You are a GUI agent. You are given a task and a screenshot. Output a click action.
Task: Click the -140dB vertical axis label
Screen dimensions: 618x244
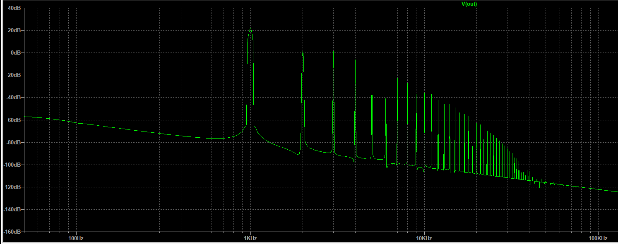click(13, 209)
